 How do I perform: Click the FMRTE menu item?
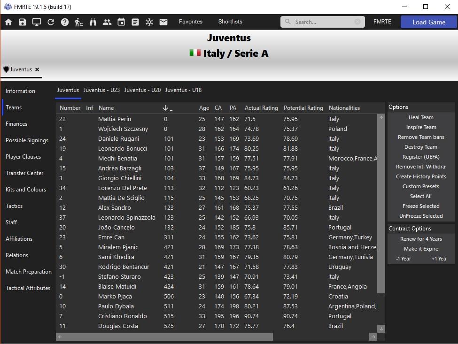click(382, 22)
